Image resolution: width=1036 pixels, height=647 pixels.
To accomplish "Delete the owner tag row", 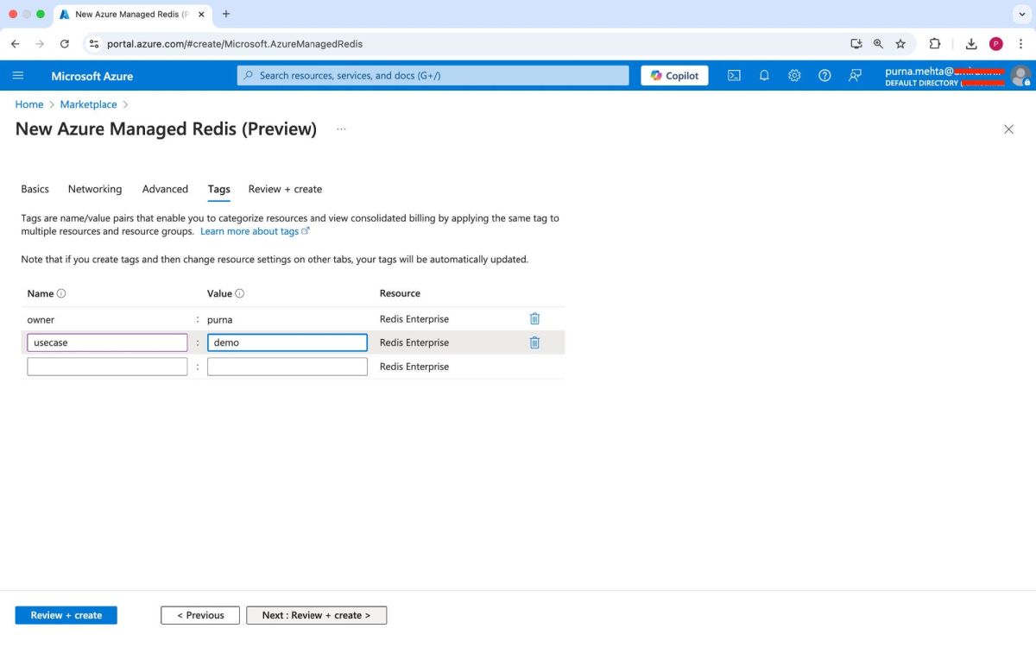I will click(x=534, y=318).
